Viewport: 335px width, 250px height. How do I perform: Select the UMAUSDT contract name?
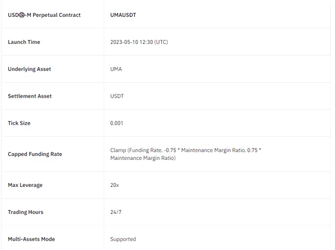(x=123, y=15)
